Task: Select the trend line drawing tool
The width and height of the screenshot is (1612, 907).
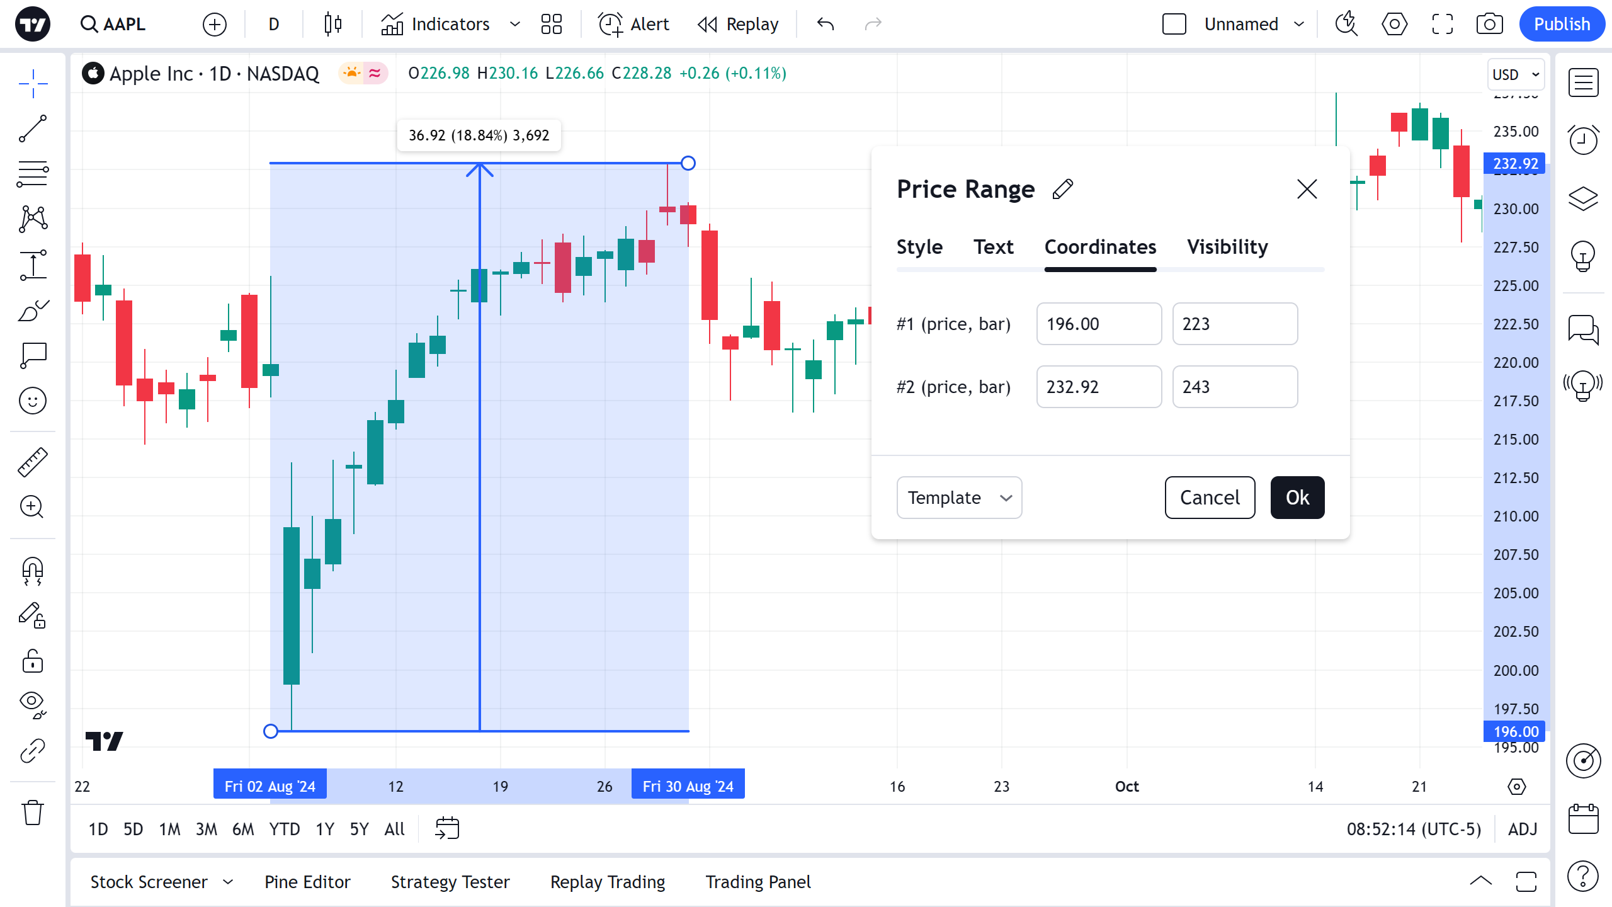Action: point(33,128)
